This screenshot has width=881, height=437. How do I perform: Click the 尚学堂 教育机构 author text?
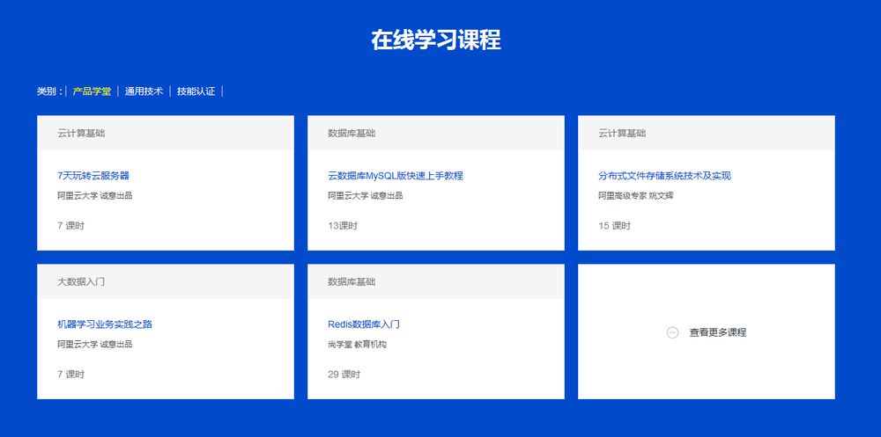click(357, 344)
